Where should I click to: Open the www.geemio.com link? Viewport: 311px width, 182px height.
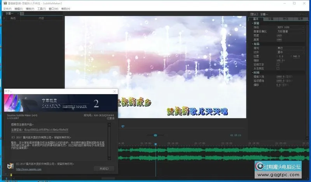pos(28,169)
